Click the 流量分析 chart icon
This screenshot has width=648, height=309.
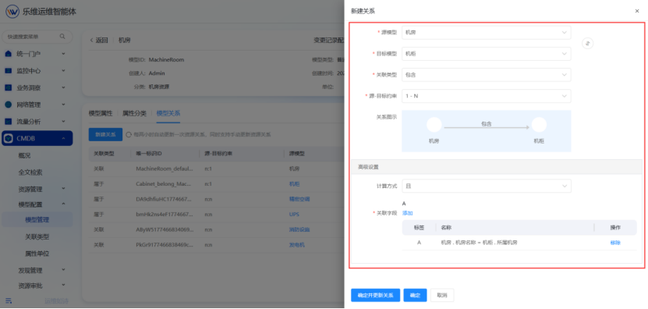pos(9,122)
